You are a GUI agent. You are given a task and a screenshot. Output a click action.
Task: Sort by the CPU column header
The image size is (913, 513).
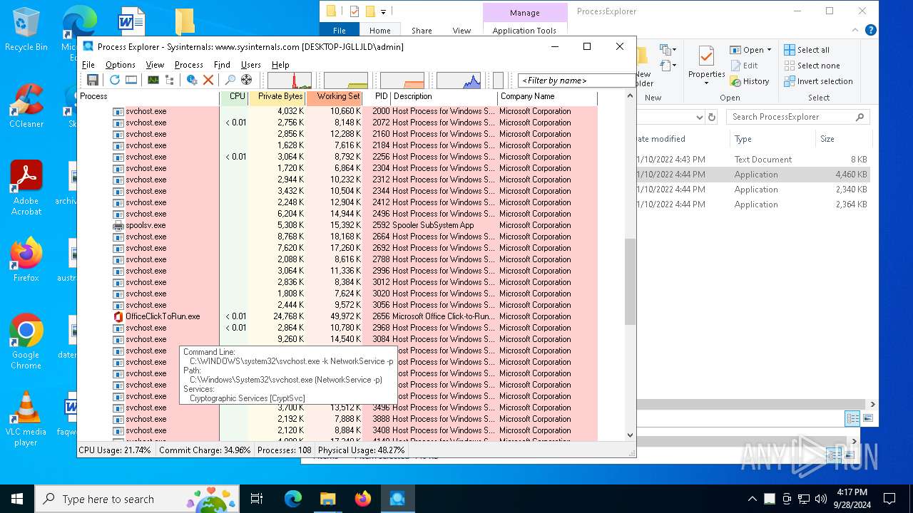(x=235, y=97)
